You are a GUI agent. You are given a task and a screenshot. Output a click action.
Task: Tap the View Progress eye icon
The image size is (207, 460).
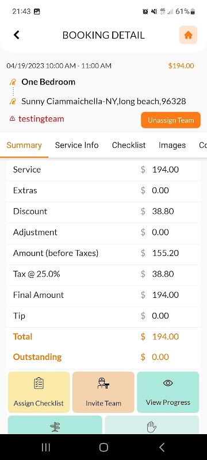click(168, 383)
